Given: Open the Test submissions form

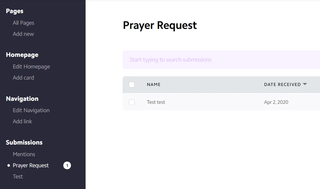Looking at the screenshot, I should (x=18, y=176).
